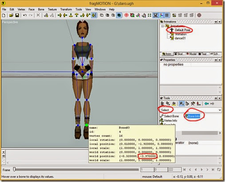225x182 pixels.
Task: Close the Animations panel
Action: tap(220, 22)
